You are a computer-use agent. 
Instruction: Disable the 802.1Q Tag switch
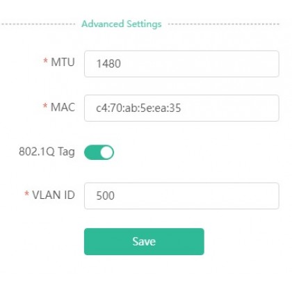pyautogui.click(x=99, y=152)
